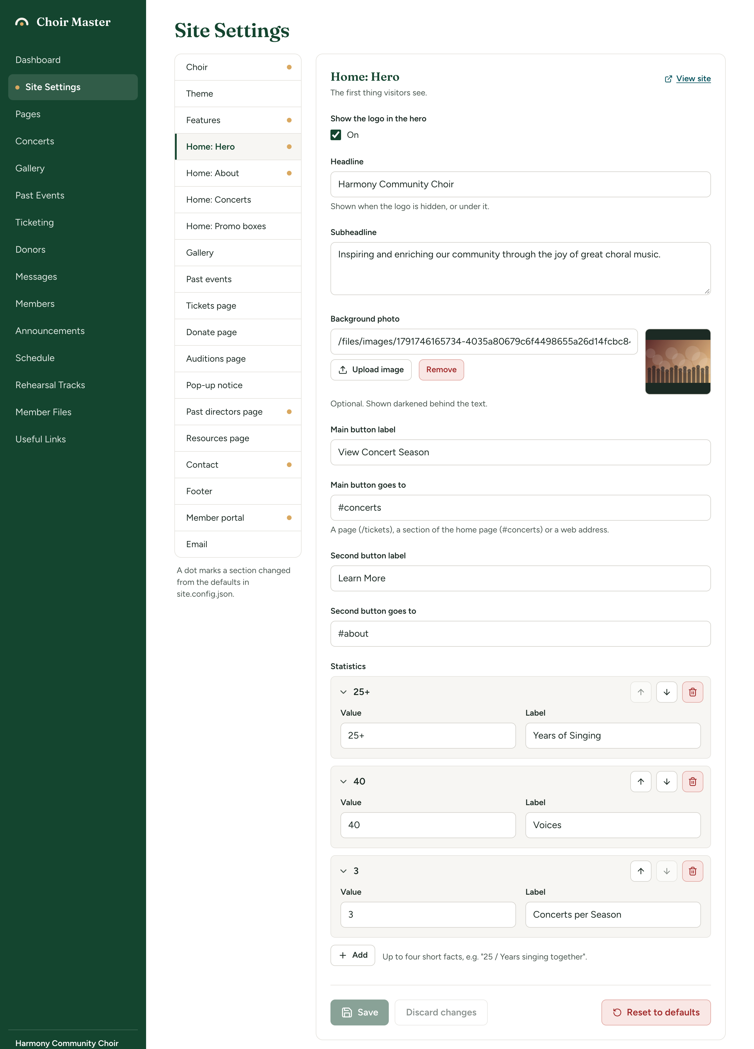The image size is (754, 1049).
Task: Switch to the Features settings section
Action: tap(238, 120)
